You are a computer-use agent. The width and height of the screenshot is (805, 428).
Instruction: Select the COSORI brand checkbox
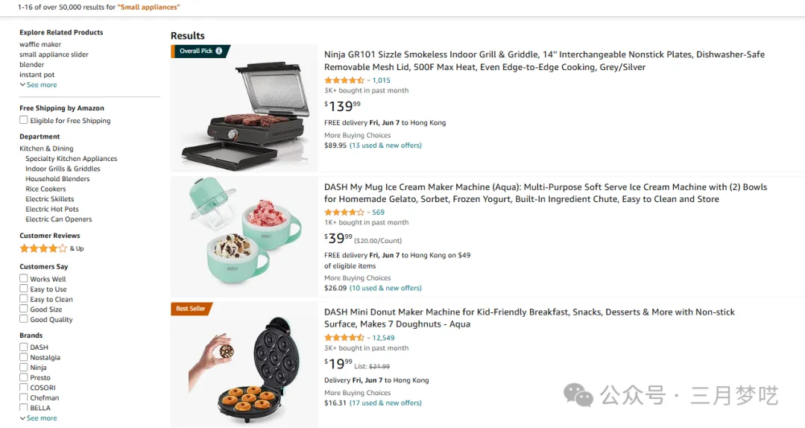click(24, 388)
